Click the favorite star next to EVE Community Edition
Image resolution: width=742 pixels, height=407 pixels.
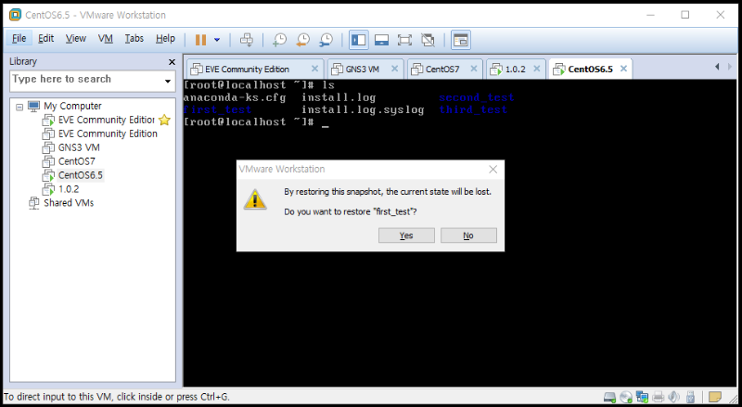coord(165,121)
